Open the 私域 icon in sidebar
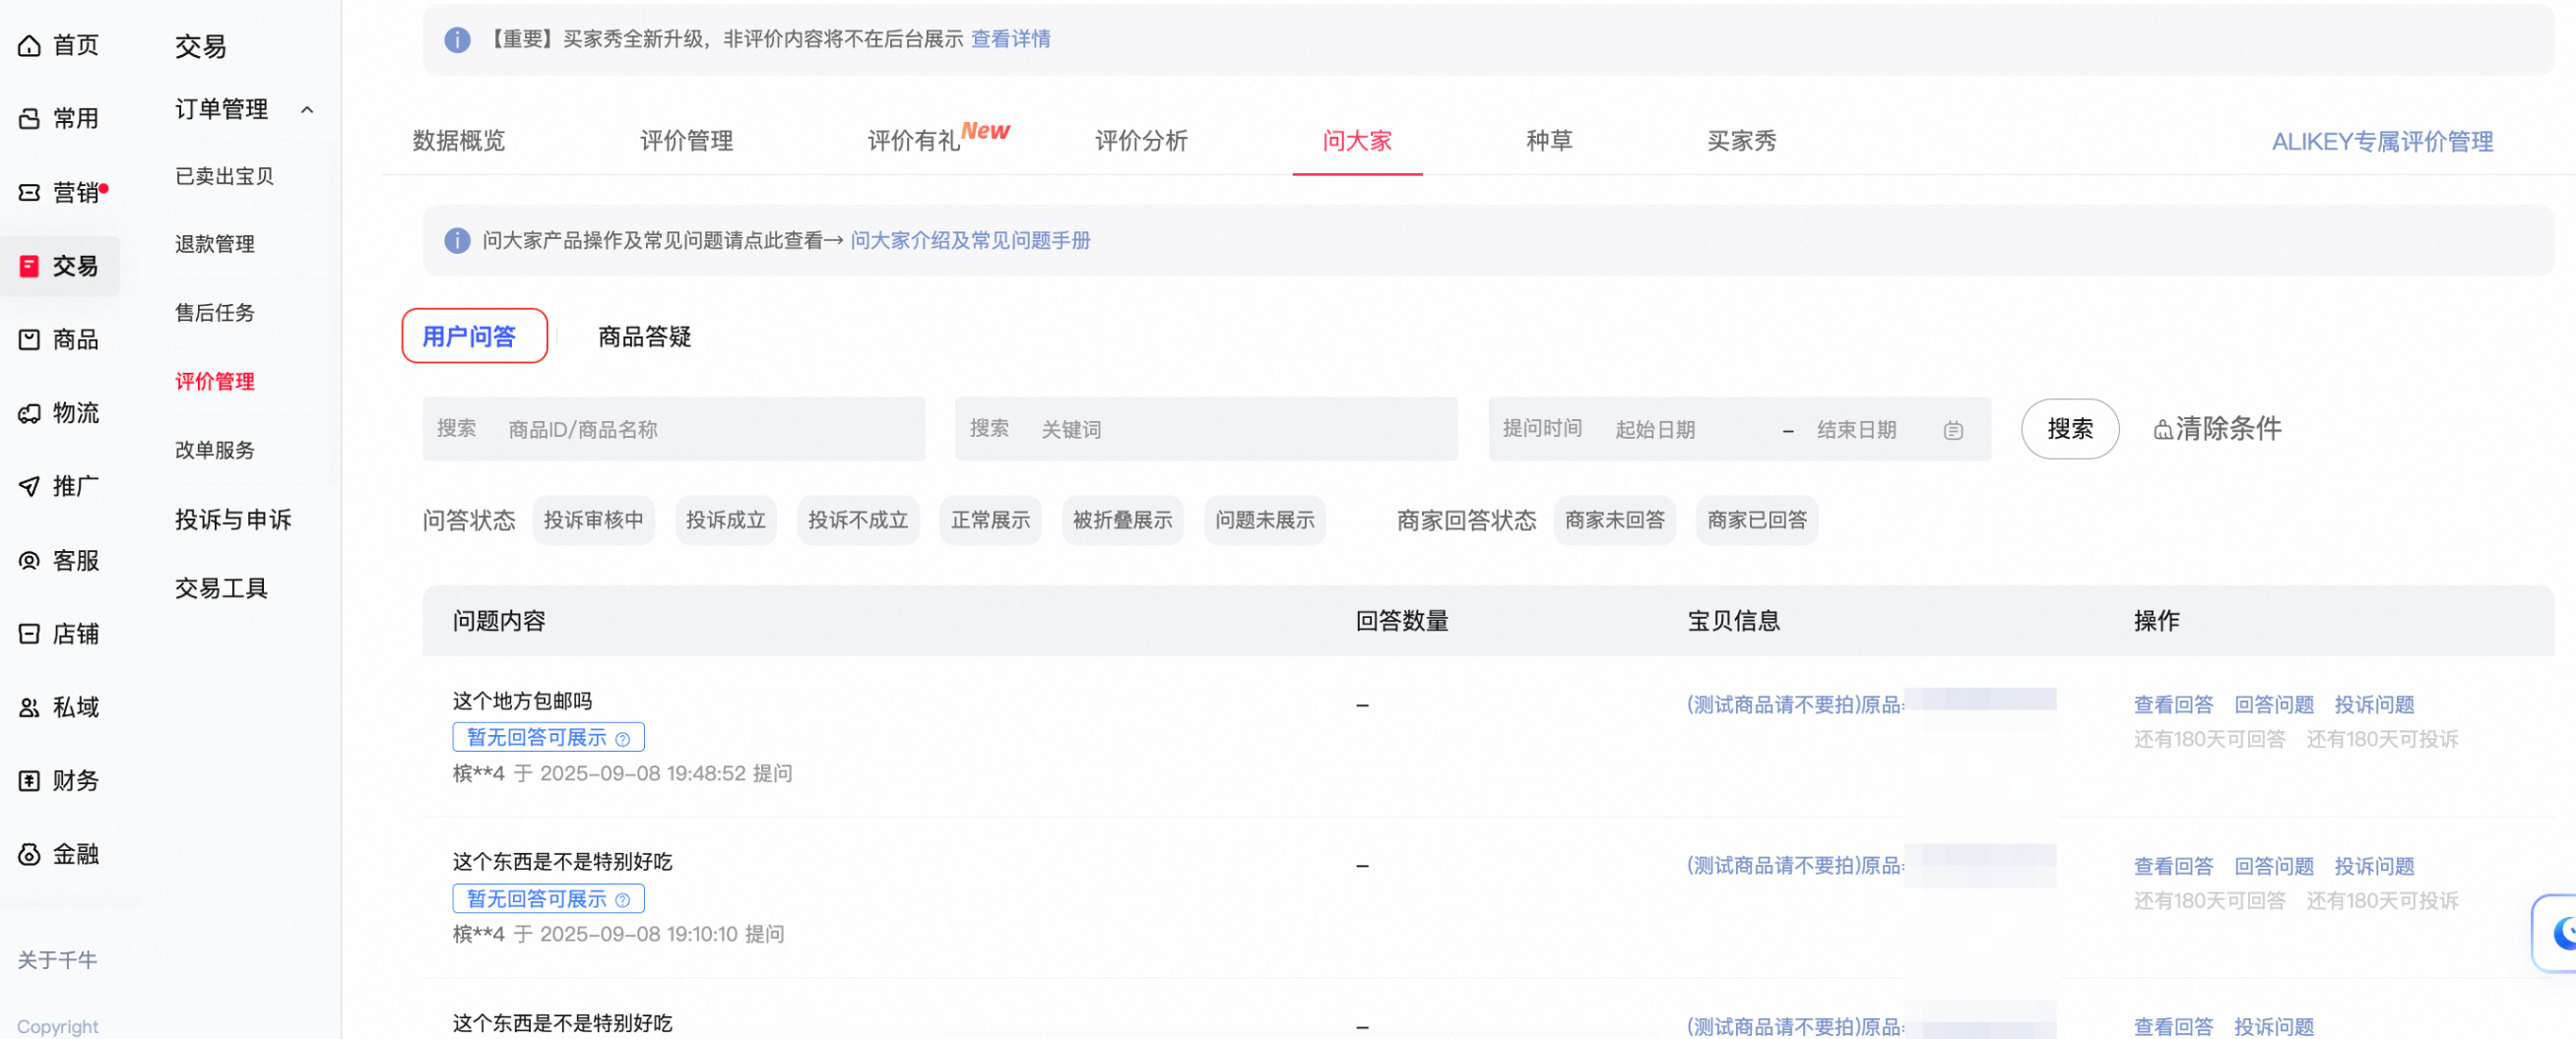The height and width of the screenshot is (1039, 2576). point(30,707)
